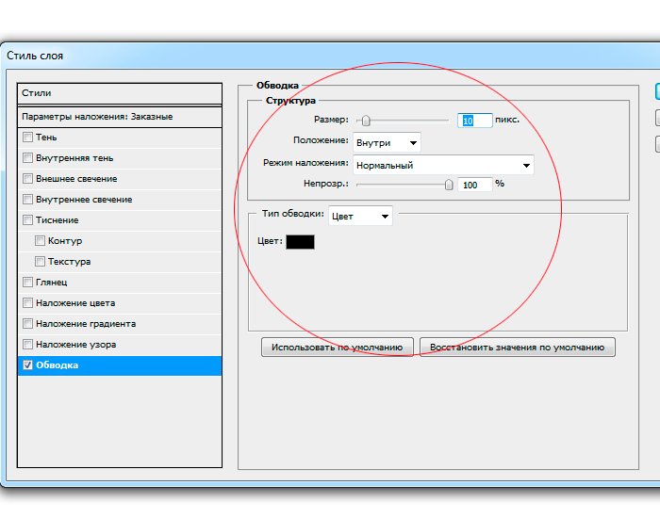The image size is (660, 518).
Task: Enable the Тень (Drop Shadow) checkbox
Action: pyautogui.click(x=27, y=138)
